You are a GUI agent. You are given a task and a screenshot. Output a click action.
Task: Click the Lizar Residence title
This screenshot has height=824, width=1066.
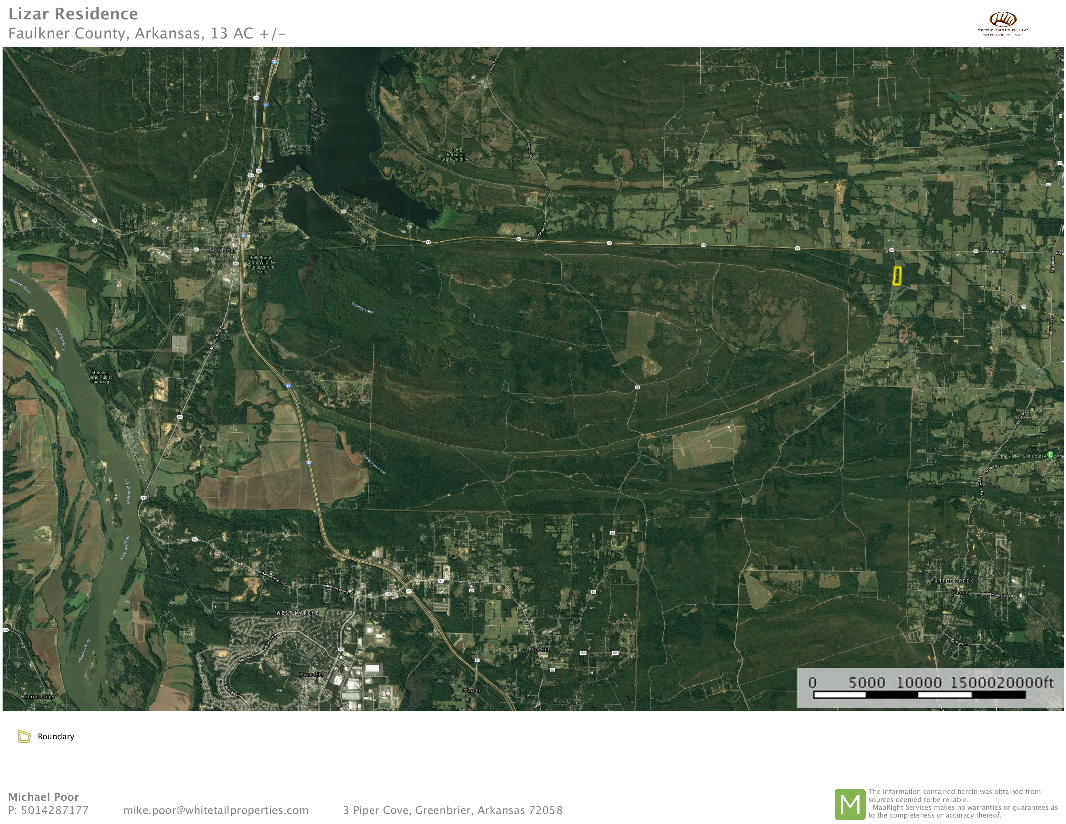coord(73,14)
